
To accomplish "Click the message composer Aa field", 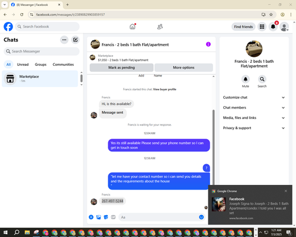I will tap(162, 217).
